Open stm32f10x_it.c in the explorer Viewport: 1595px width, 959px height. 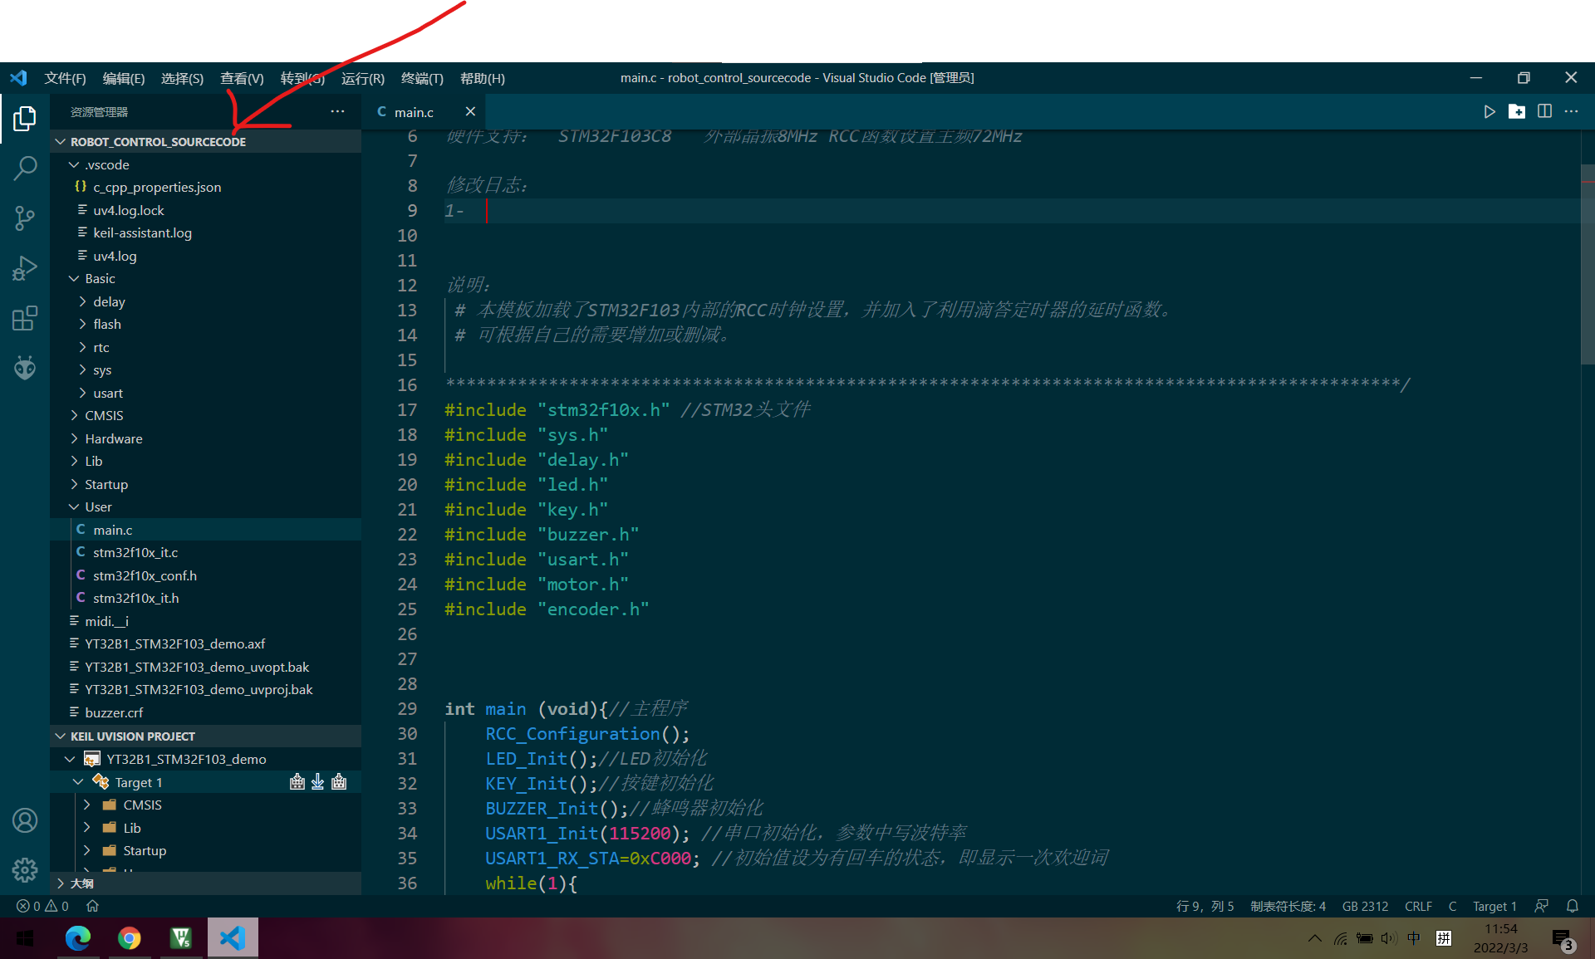coord(135,552)
